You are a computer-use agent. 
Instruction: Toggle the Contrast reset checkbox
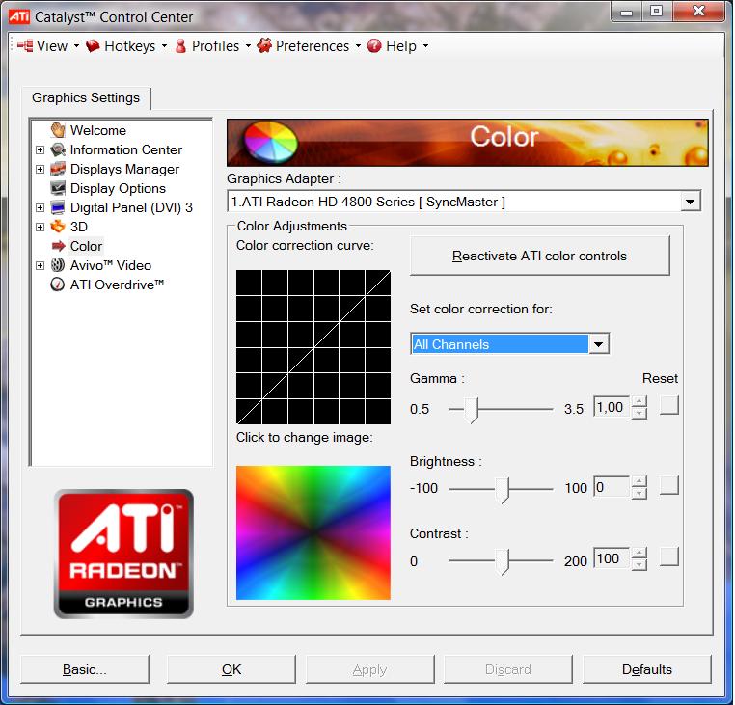pyautogui.click(x=668, y=556)
